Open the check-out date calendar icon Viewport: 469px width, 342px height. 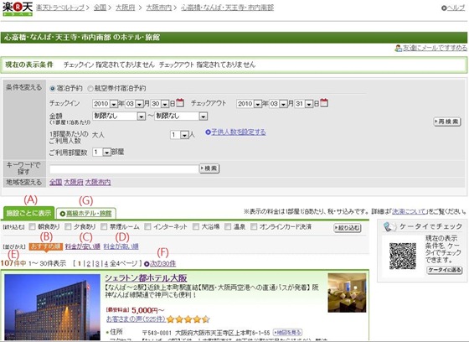(324, 103)
